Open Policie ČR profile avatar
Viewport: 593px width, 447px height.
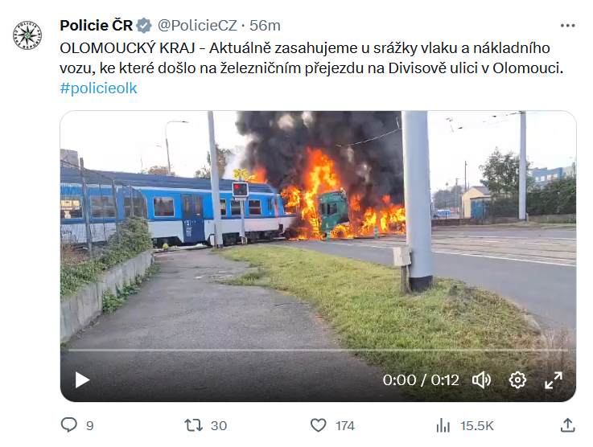coord(27,35)
